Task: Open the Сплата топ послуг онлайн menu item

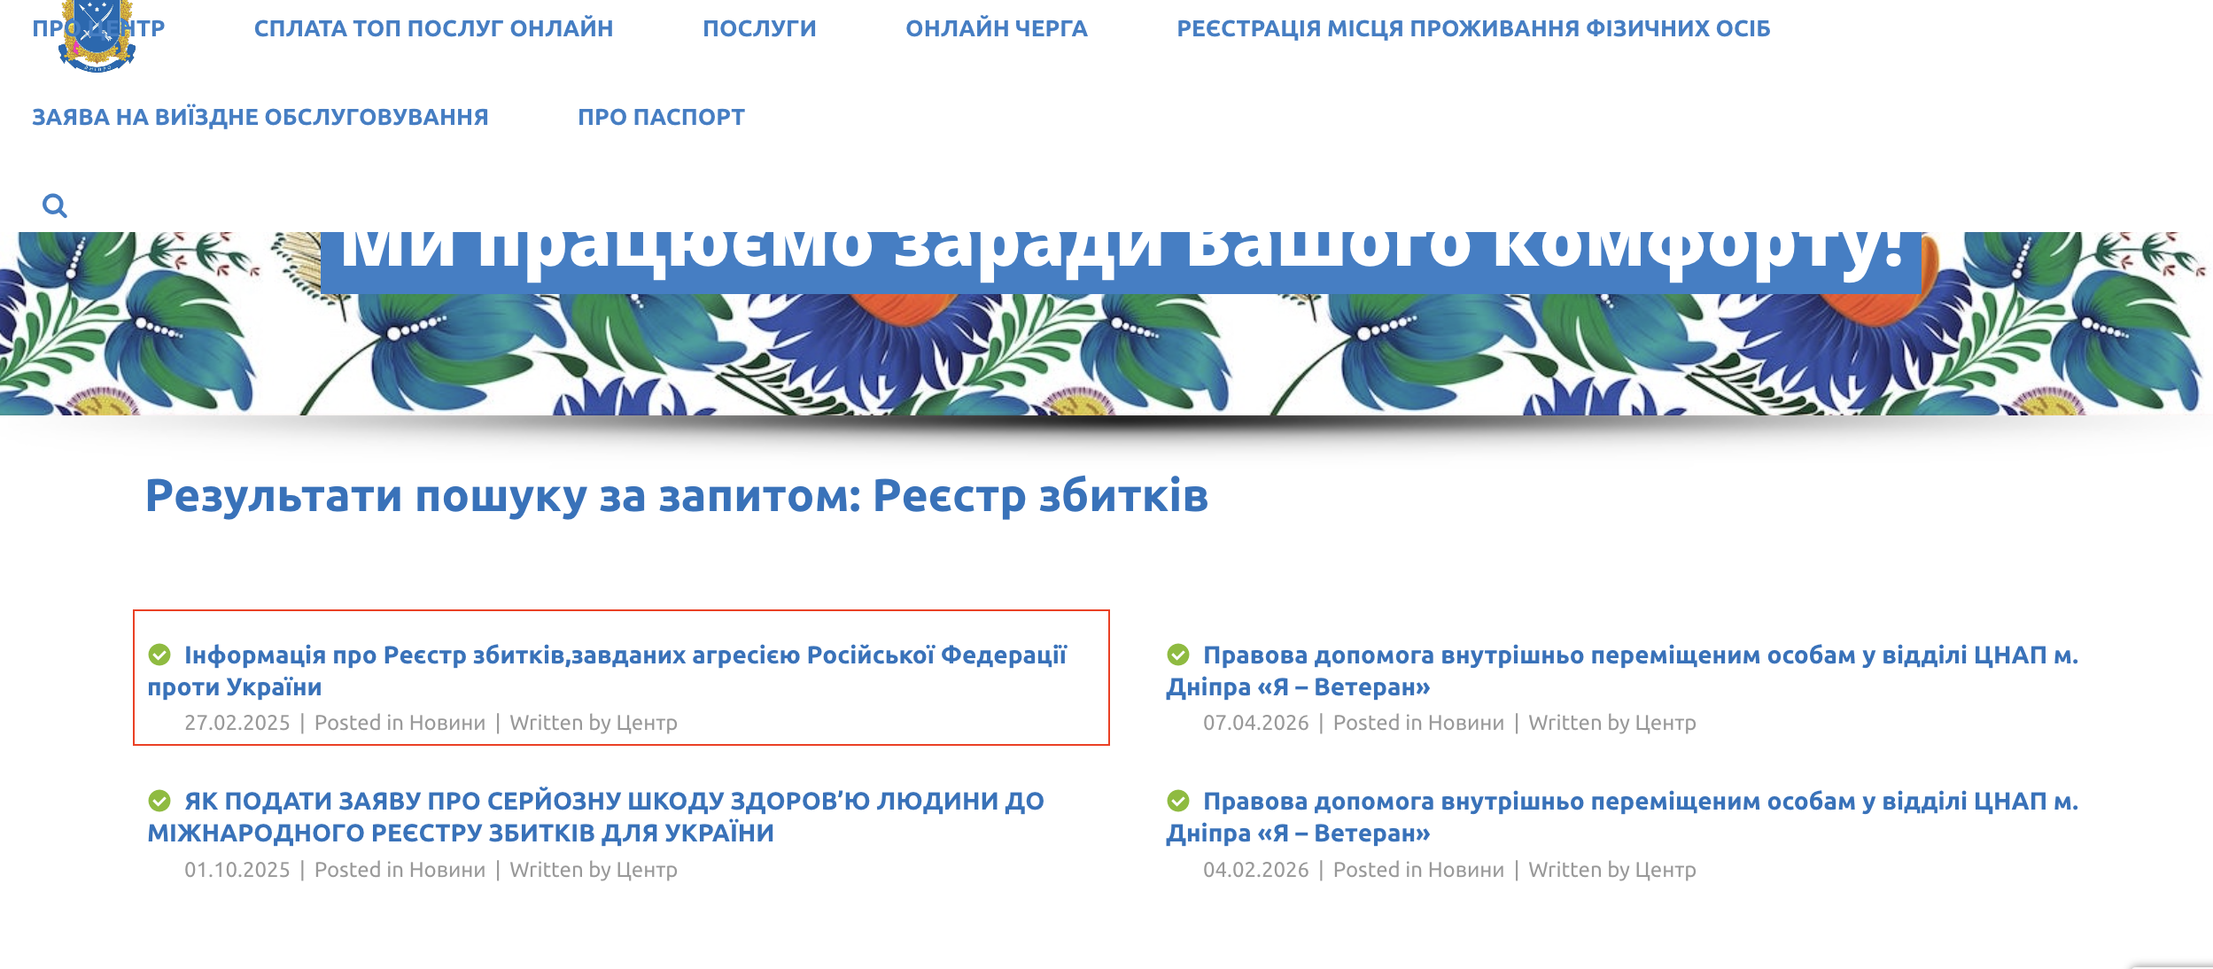Action: tap(433, 28)
